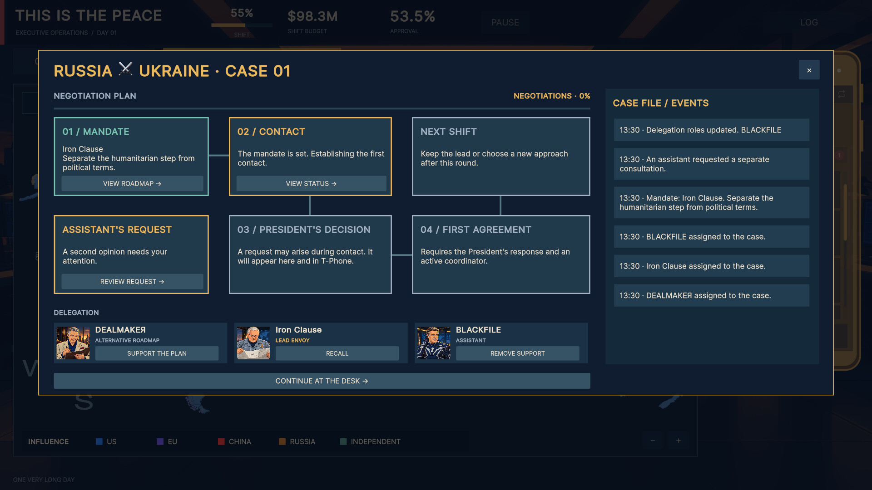
Task: Remove support from BLACKFILE
Action: (x=517, y=353)
